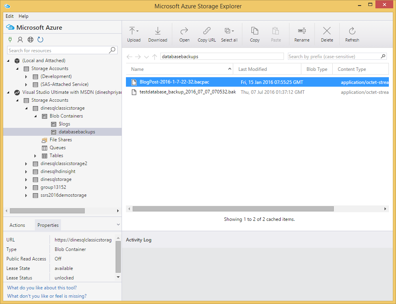Click the Select all toolbar icon
This screenshot has width=396, height=304.
point(228,31)
